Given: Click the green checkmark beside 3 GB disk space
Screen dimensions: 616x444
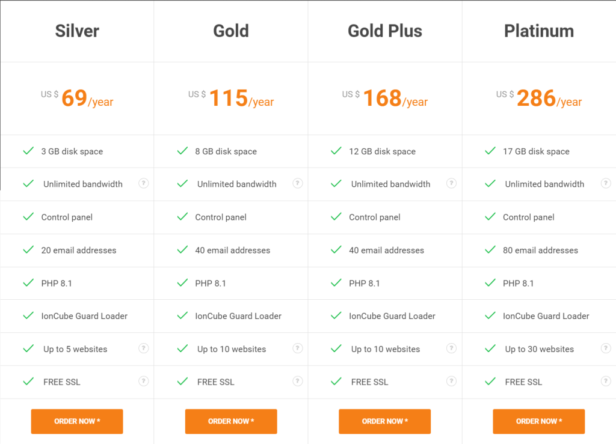Looking at the screenshot, I should [28, 151].
